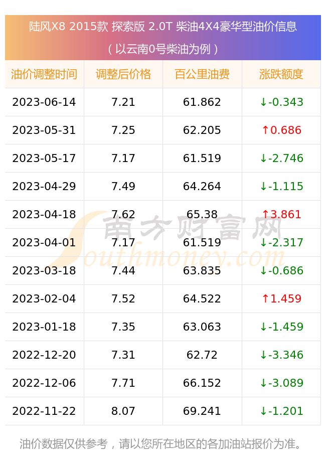326x457 pixels.
Task: Click the 8.07 price cell
Action: (x=123, y=411)
